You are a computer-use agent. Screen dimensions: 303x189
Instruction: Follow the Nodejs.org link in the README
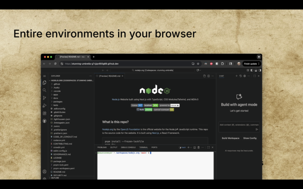point(108,130)
